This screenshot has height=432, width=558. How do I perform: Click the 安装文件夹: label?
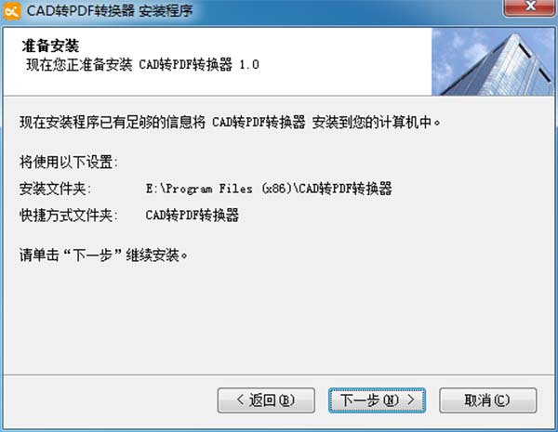point(56,189)
